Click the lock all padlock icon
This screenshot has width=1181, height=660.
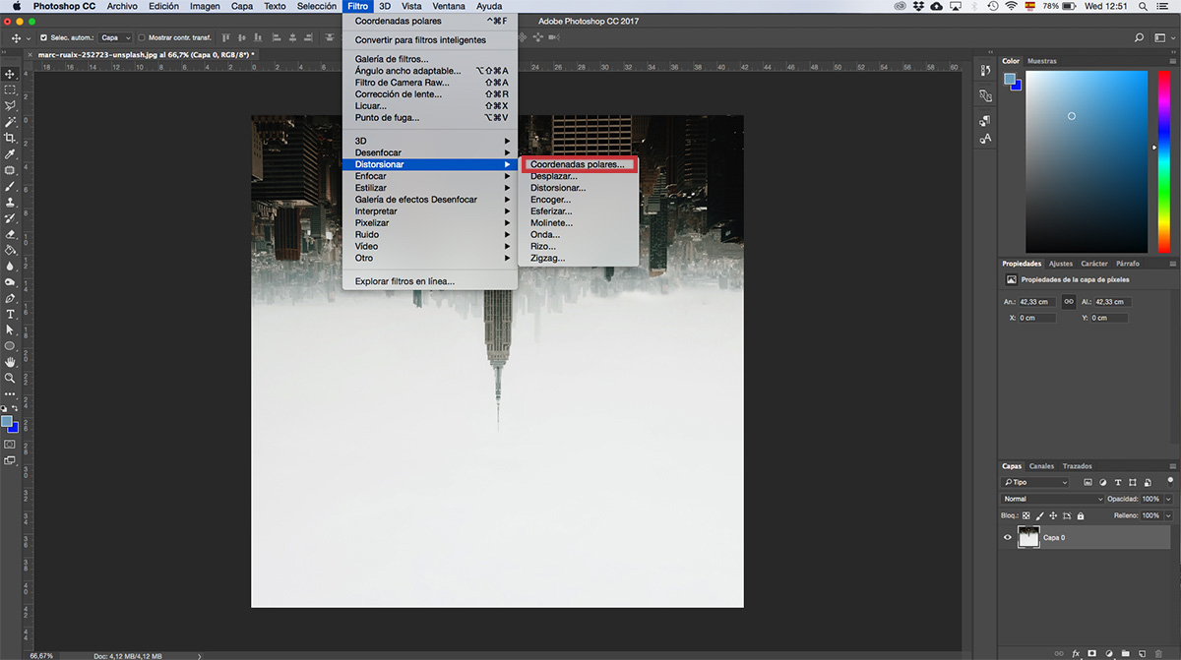[1080, 515]
